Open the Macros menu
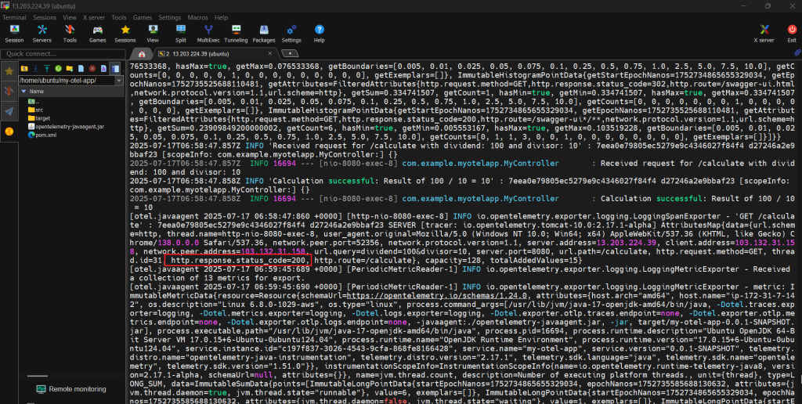Screen dimensions: 802x404 point(198,17)
